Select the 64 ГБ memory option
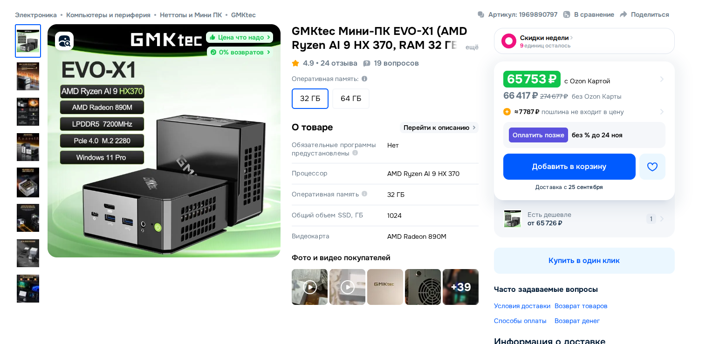Screen dimensions: 706x344 coord(351,99)
